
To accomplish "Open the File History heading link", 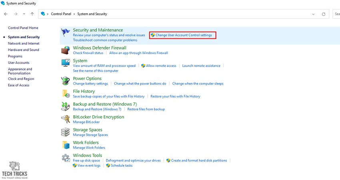I will point(84,91).
